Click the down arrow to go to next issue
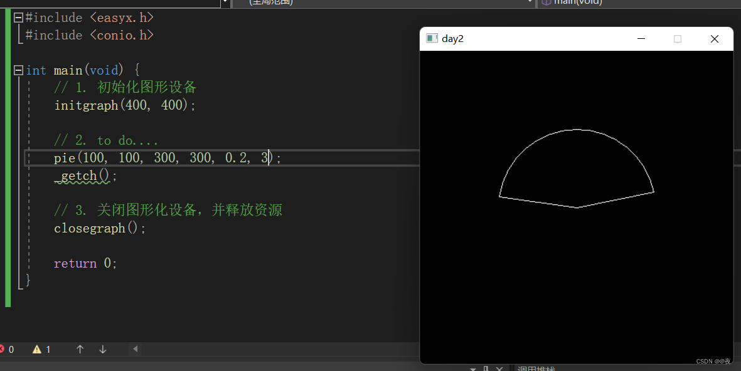This screenshot has height=371, width=741. (102, 349)
